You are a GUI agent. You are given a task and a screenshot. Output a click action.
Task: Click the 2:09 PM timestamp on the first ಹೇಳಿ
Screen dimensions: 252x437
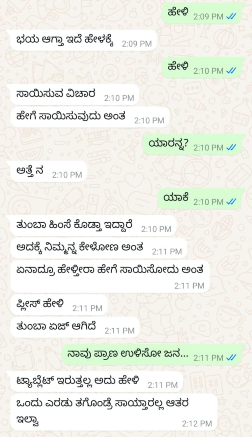208,17
